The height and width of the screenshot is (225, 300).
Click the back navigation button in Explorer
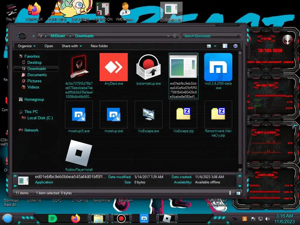(22, 36)
